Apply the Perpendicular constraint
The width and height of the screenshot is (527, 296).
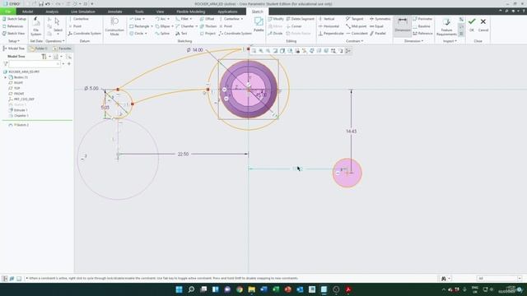(x=331, y=34)
